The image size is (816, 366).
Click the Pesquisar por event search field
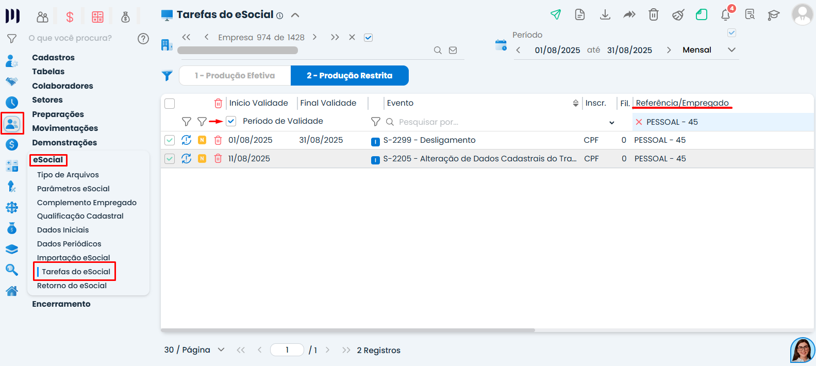point(500,122)
